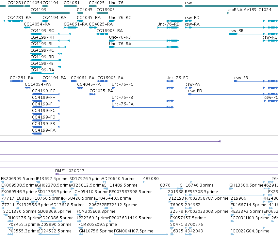Click EST label RH09276.3prime

coord(25,218)
